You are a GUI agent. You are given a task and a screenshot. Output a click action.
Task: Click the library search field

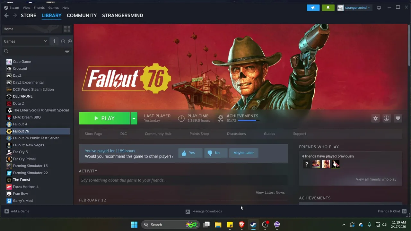32,51
